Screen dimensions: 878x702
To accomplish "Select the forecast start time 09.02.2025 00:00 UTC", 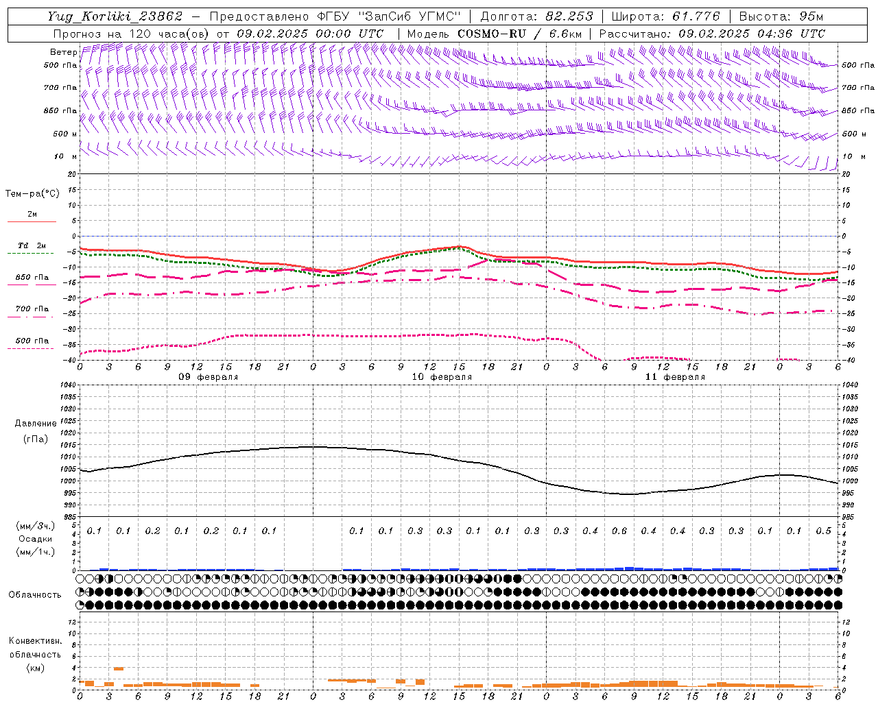I will pyautogui.click(x=310, y=34).
